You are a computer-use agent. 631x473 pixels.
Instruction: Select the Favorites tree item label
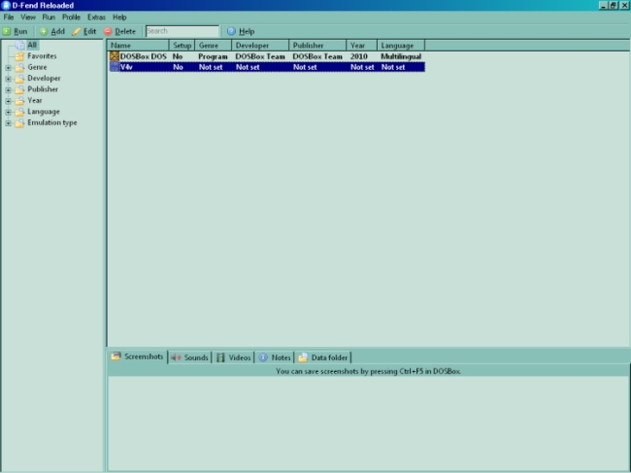click(42, 56)
